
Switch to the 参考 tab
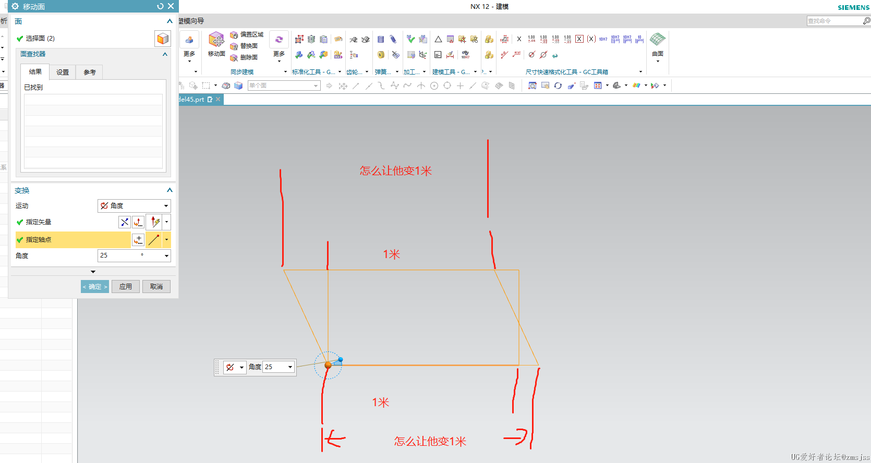[x=90, y=72]
